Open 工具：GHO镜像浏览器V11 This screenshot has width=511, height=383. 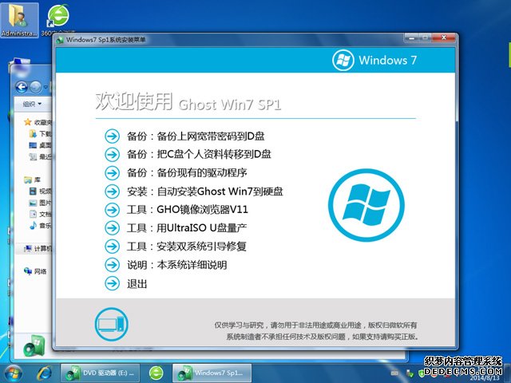tap(188, 210)
